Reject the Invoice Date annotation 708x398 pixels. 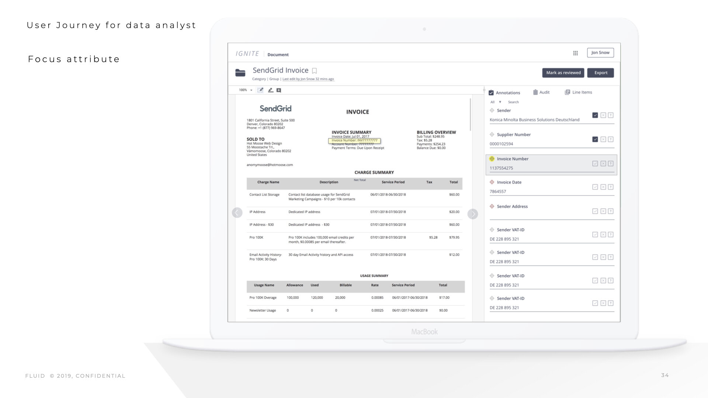tap(603, 187)
